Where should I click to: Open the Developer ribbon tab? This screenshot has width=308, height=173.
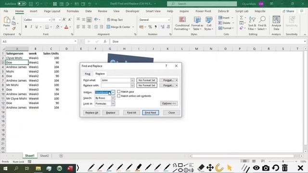pos(132,11)
